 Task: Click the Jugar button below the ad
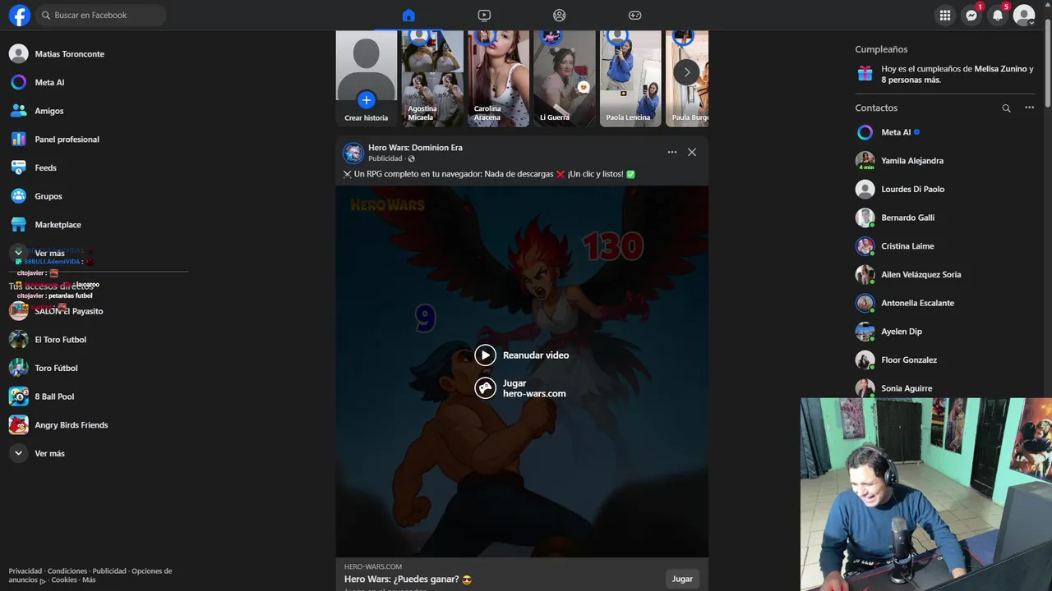point(682,579)
